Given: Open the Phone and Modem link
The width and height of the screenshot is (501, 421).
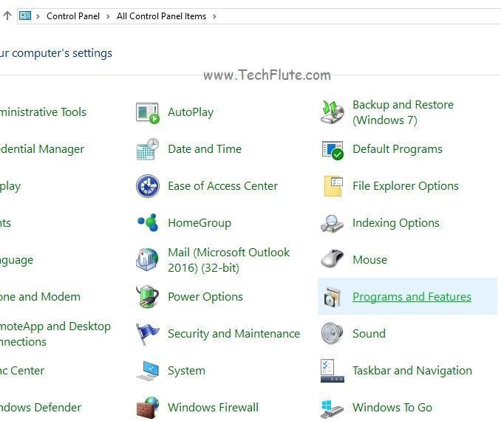Looking at the screenshot, I should pyautogui.click(x=40, y=297).
